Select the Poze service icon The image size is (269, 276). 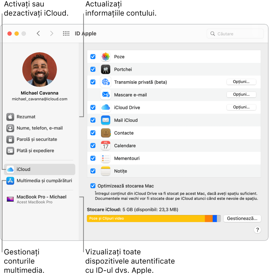pyautogui.click(x=105, y=57)
